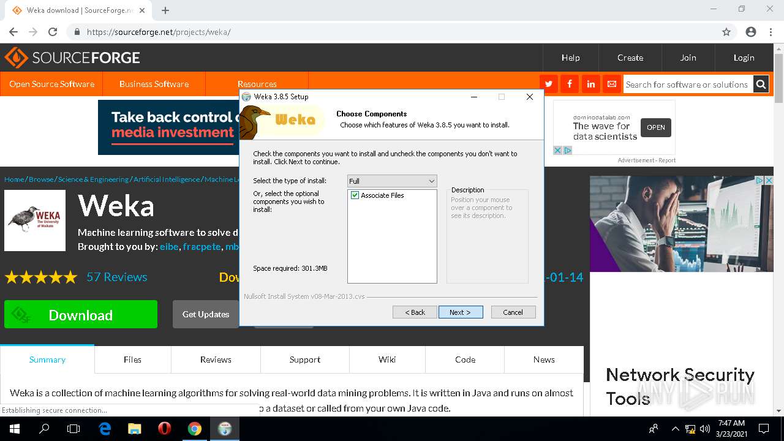
Task: Launch Edge from the taskbar
Action: click(x=105, y=429)
